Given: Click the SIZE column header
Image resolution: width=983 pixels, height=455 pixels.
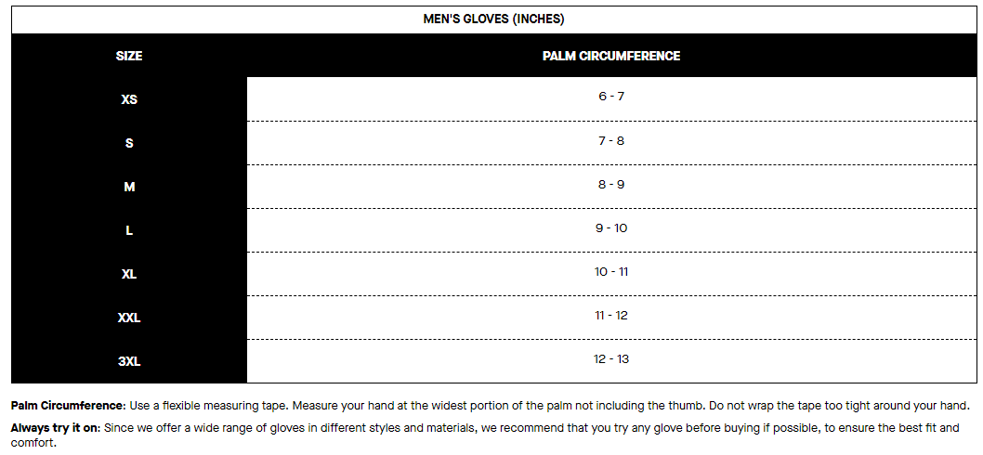Looking at the screenshot, I should [129, 56].
